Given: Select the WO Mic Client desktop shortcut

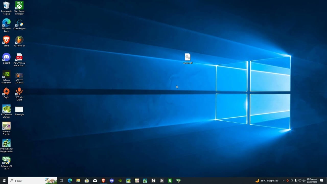Looking at the screenshot, I should click(x=19, y=94).
